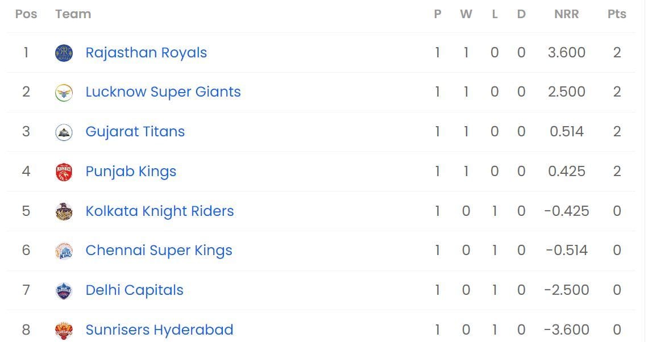Sort table by the NRR column

567,14
